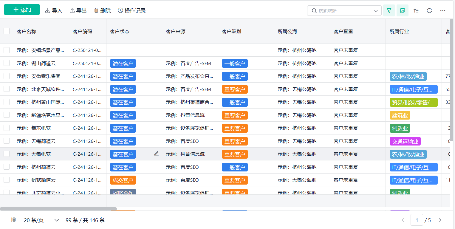Check the row 示例：安徽泰乐集团
The width and height of the screenshot is (455, 229).
tap(7, 76)
